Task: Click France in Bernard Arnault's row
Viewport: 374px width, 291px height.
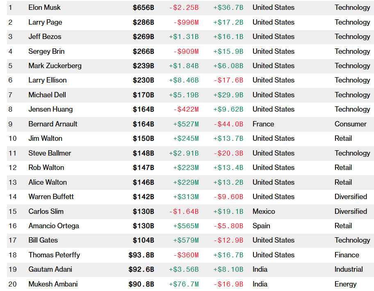Action: click(263, 124)
